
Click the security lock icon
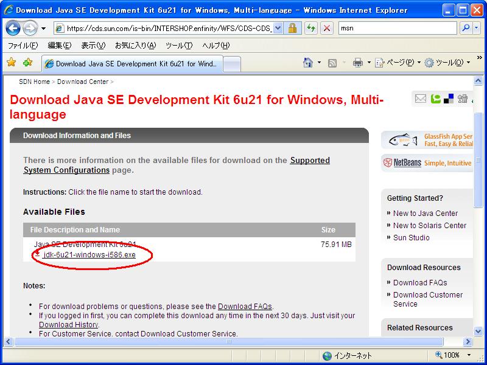point(292,28)
